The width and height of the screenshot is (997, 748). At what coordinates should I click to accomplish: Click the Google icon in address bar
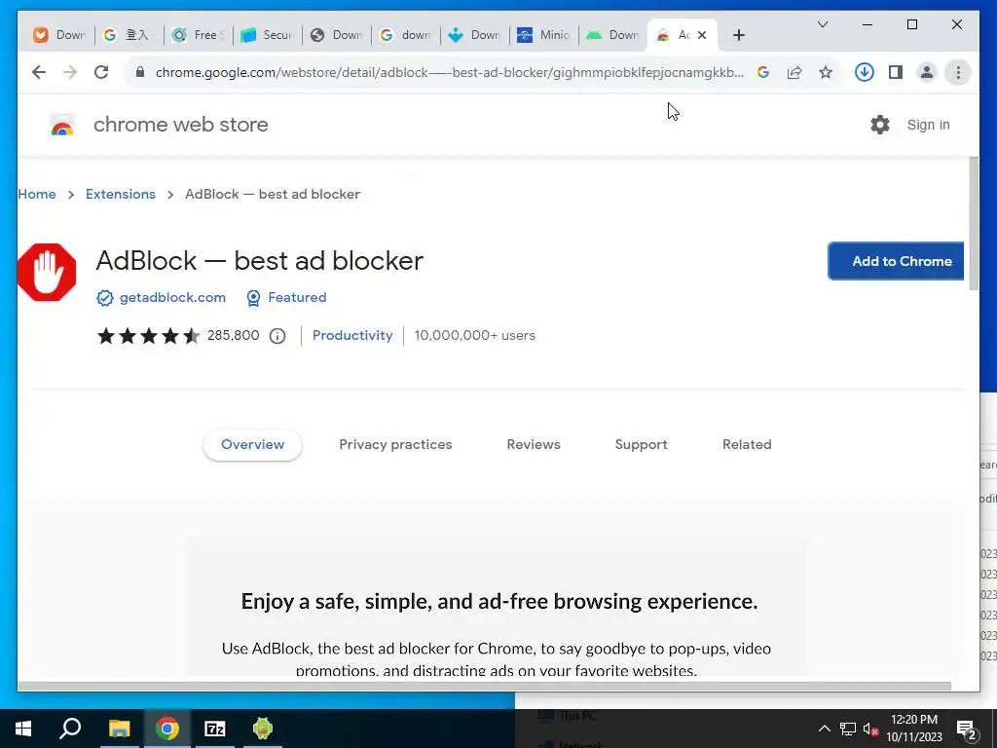click(x=763, y=72)
